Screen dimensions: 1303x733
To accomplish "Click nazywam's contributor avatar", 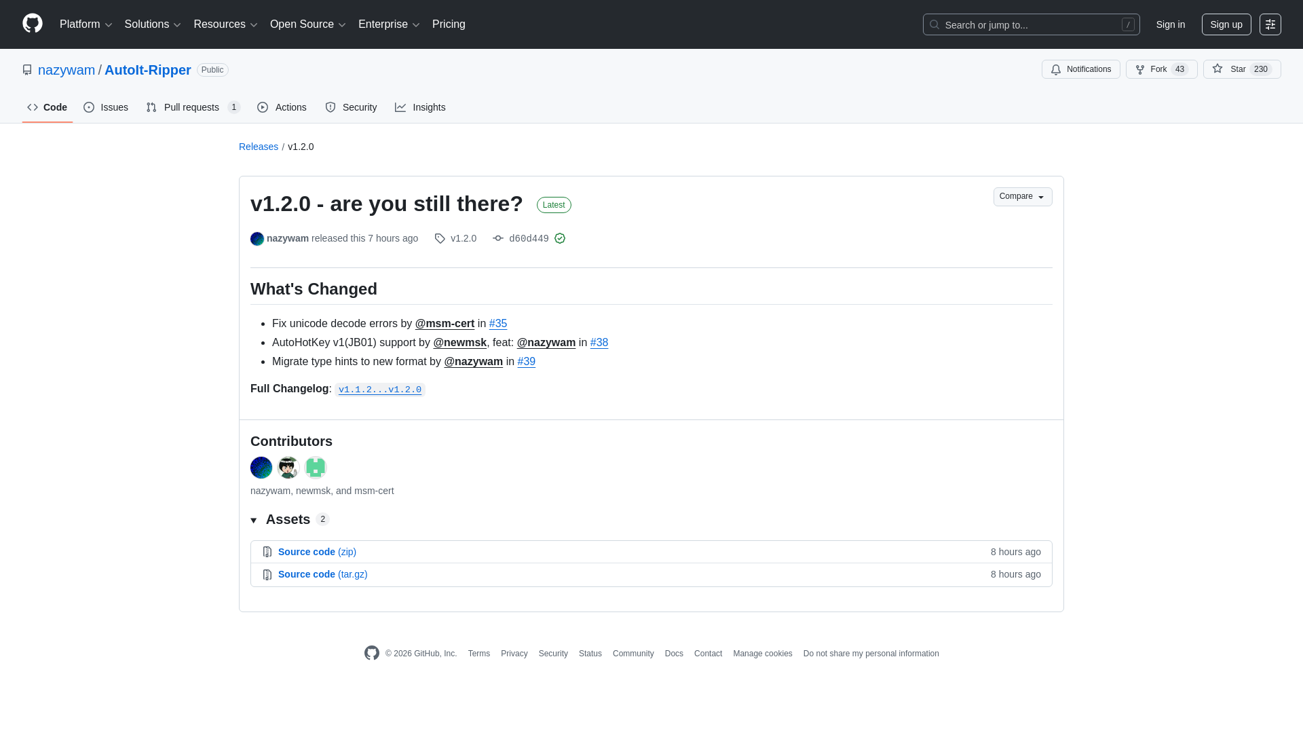I will coord(261,468).
